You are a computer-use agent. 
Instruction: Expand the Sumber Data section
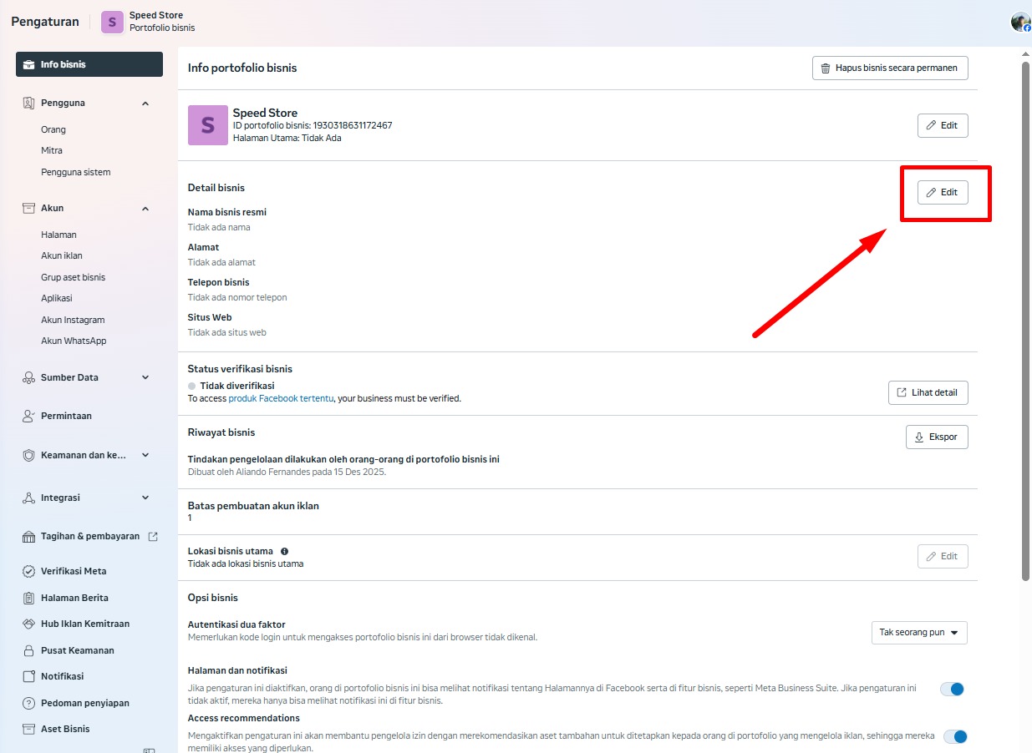tap(145, 377)
